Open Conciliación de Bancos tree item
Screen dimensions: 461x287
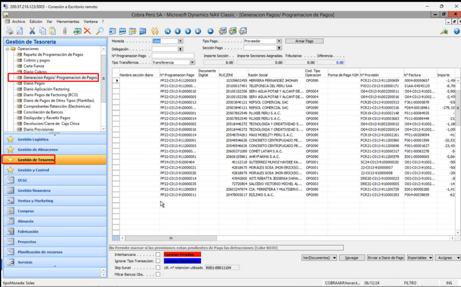pos(43,112)
